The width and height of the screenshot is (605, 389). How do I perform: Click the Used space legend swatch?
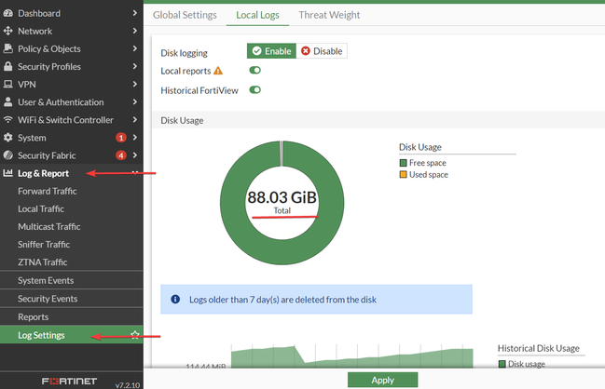[x=404, y=174]
